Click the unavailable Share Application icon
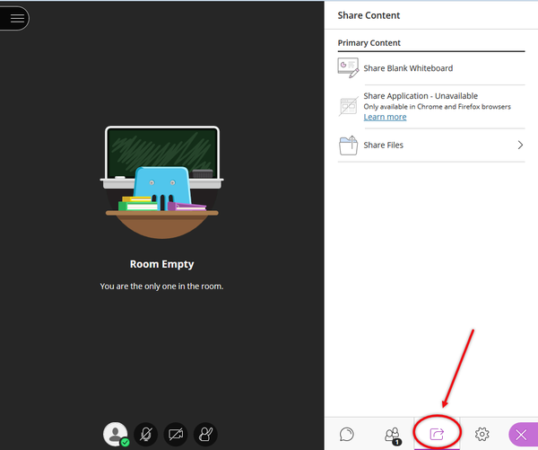This screenshot has width=538, height=450. pyautogui.click(x=348, y=106)
